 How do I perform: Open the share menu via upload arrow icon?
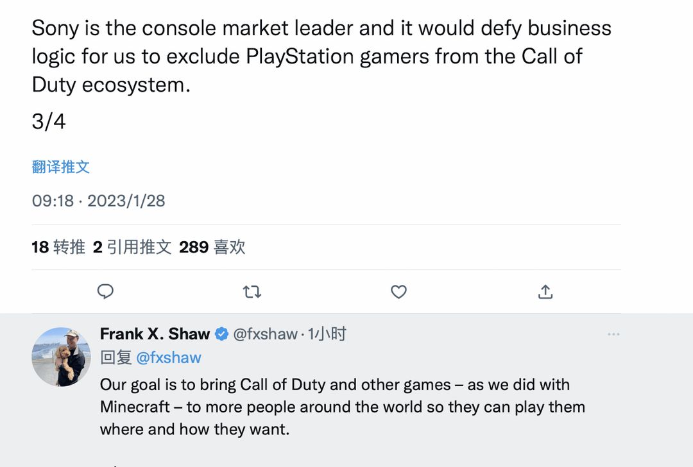545,292
